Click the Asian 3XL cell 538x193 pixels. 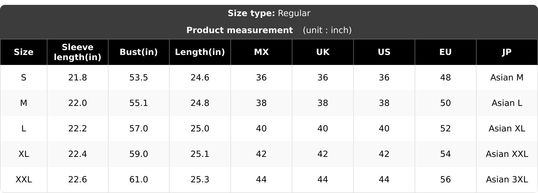pos(507,180)
